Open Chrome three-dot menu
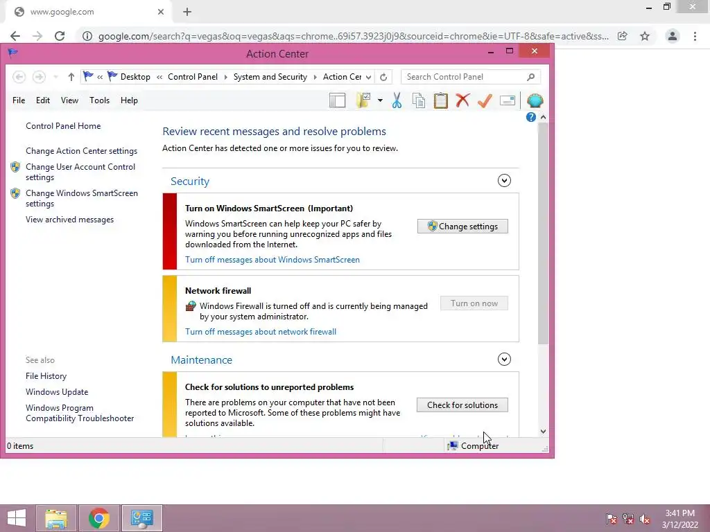The width and height of the screenshot is (710, 532). point(695,36)
